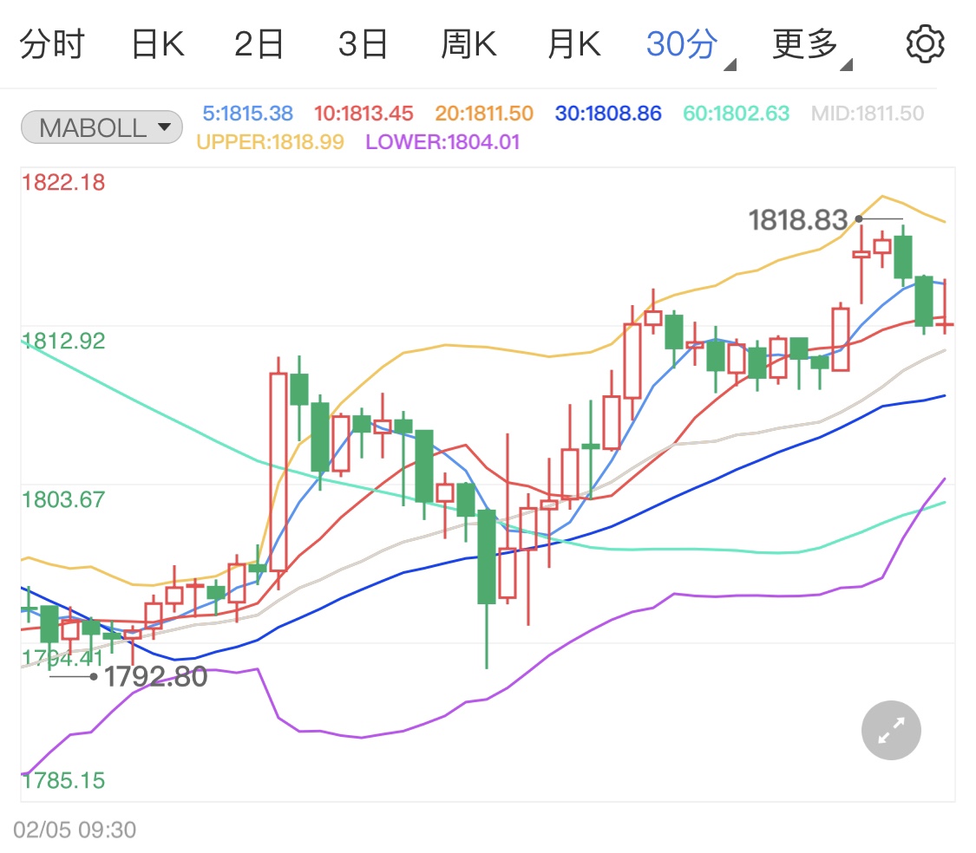Screen dimensions: 976x853
Task: Click the 5:1815.38 moving average value
Action: pos(248,114)
